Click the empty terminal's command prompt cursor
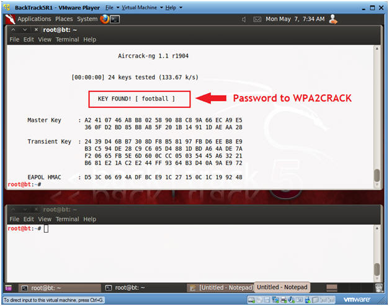Viewport: 389px width, 306px height. pos(46,228)
